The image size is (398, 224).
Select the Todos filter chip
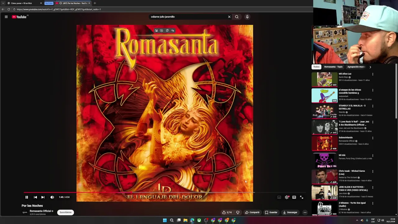click(316, 67)
